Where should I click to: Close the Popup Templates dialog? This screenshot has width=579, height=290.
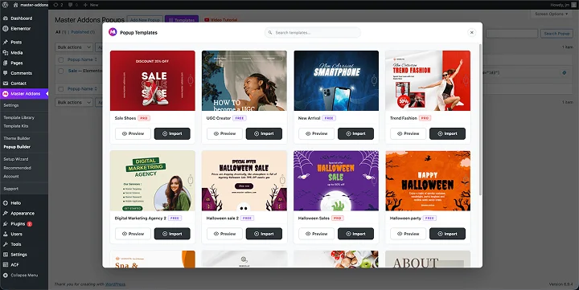click(x=471, y=32)
